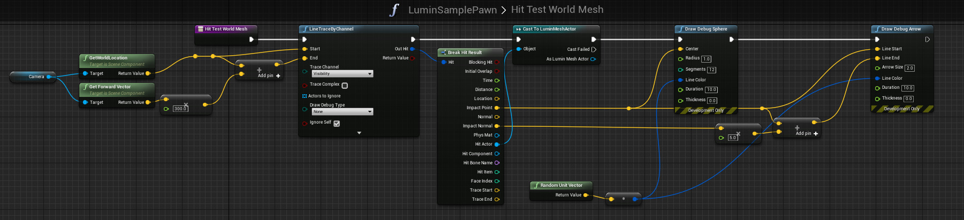Click the Arrow Size value field
This screenshot has width=964, height=220.
[x=909, y=68]
